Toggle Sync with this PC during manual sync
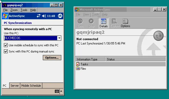Screen dimensions: 169x99 (x=6, y=51)
